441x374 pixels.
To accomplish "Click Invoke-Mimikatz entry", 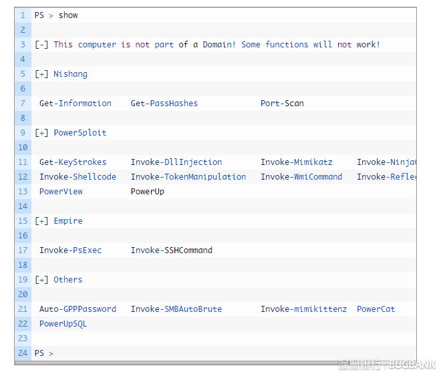I will [x=297, y=162].
